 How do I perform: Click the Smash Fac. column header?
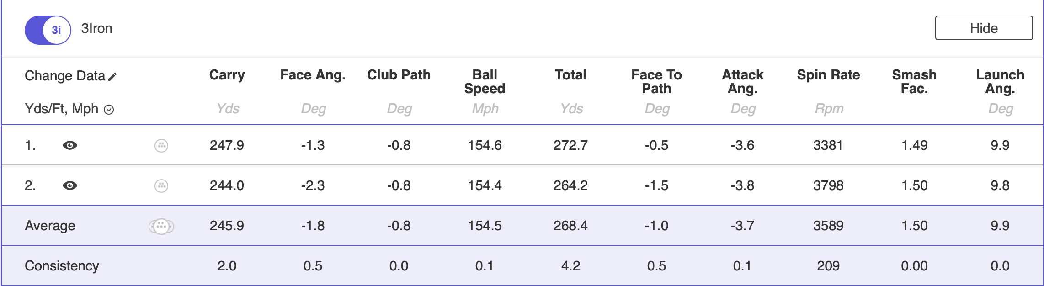(x=914, y=81)
